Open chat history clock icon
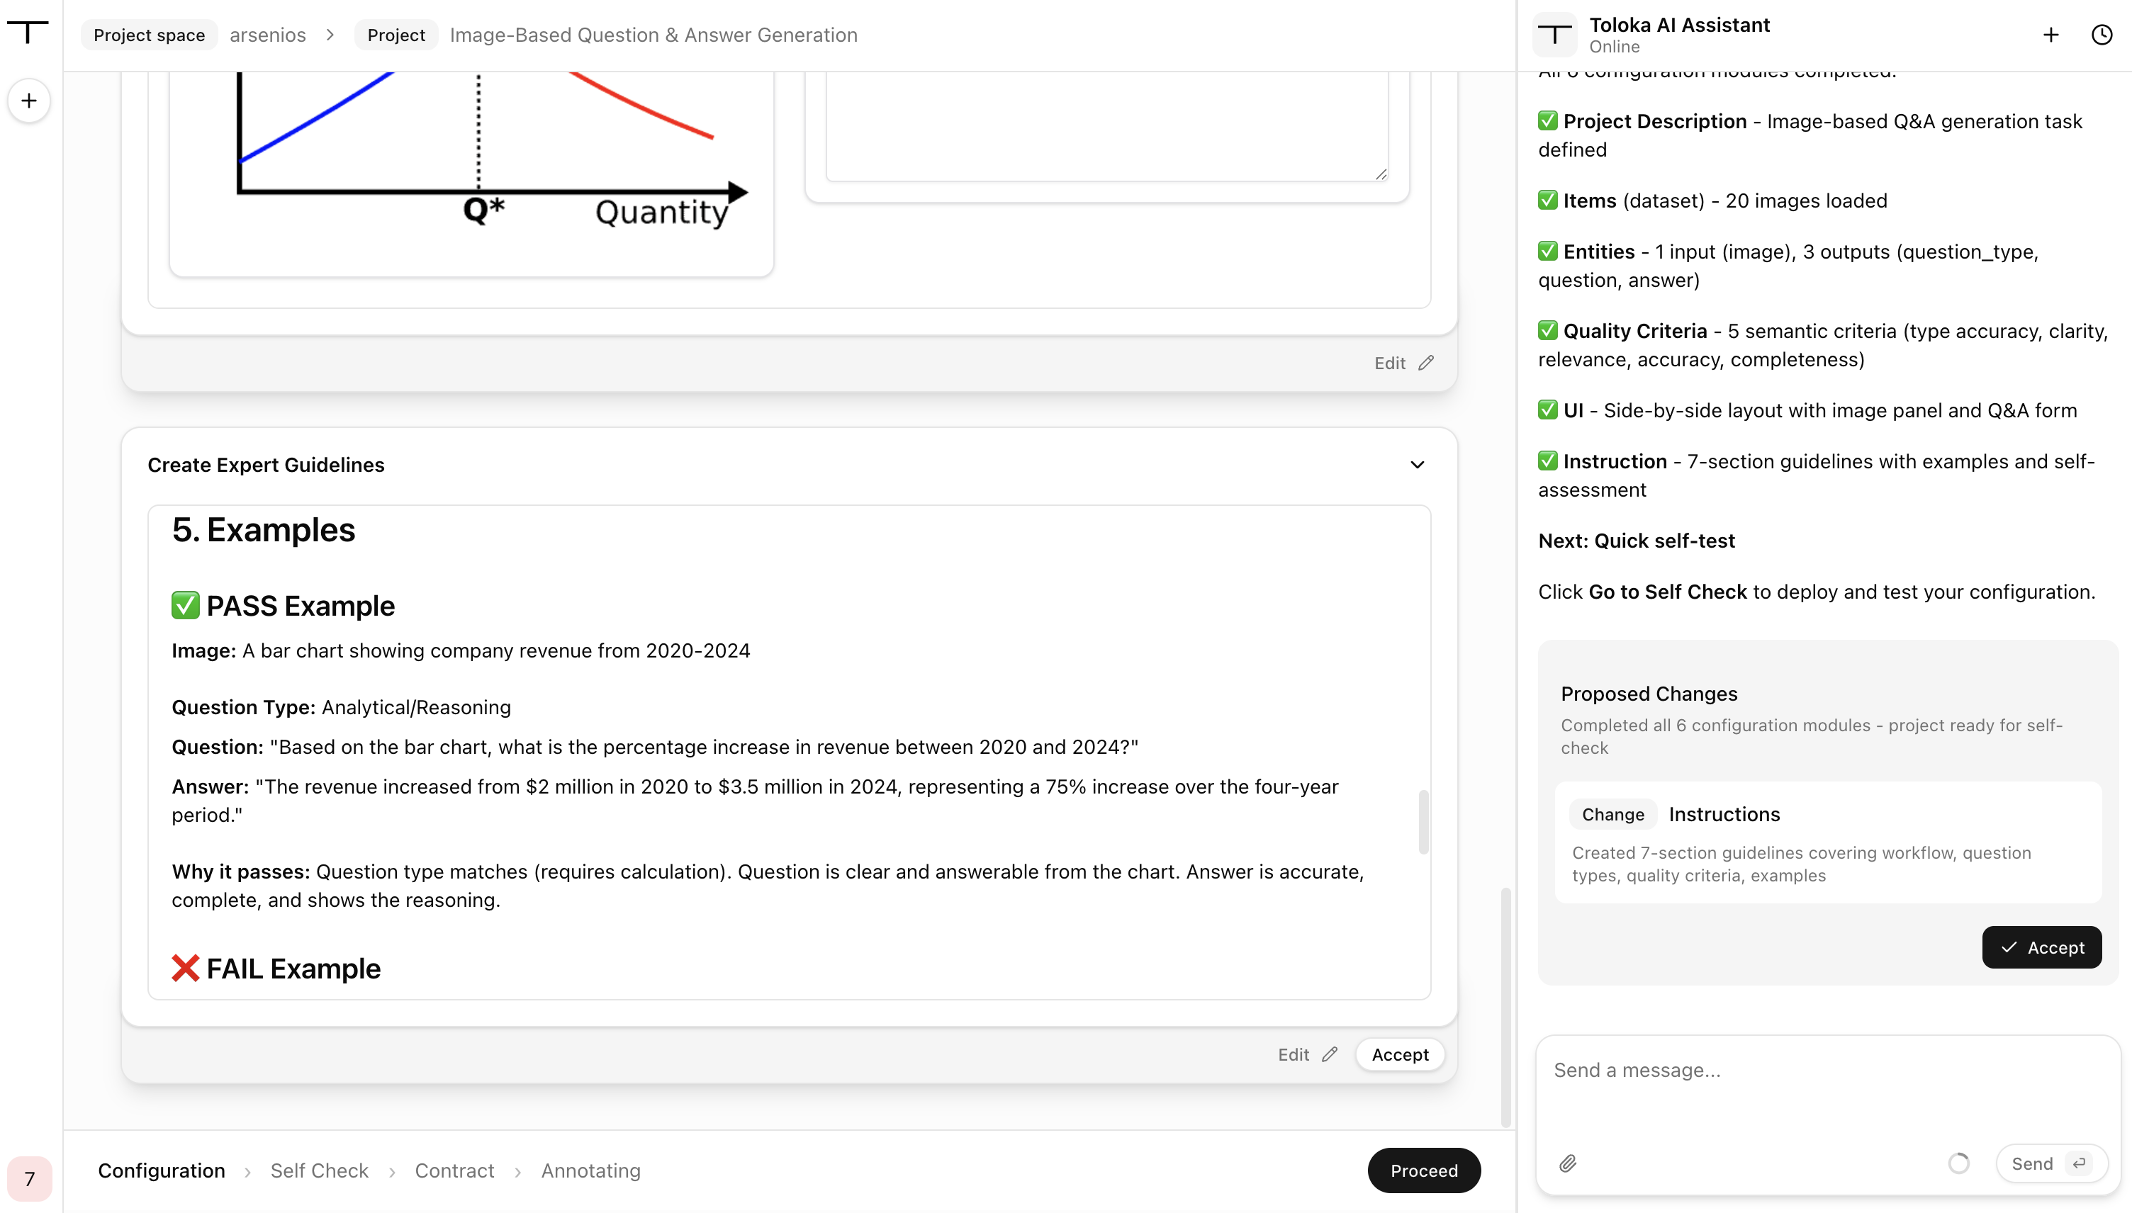The image size is (2132, 1213). [x=2102, y=35]
